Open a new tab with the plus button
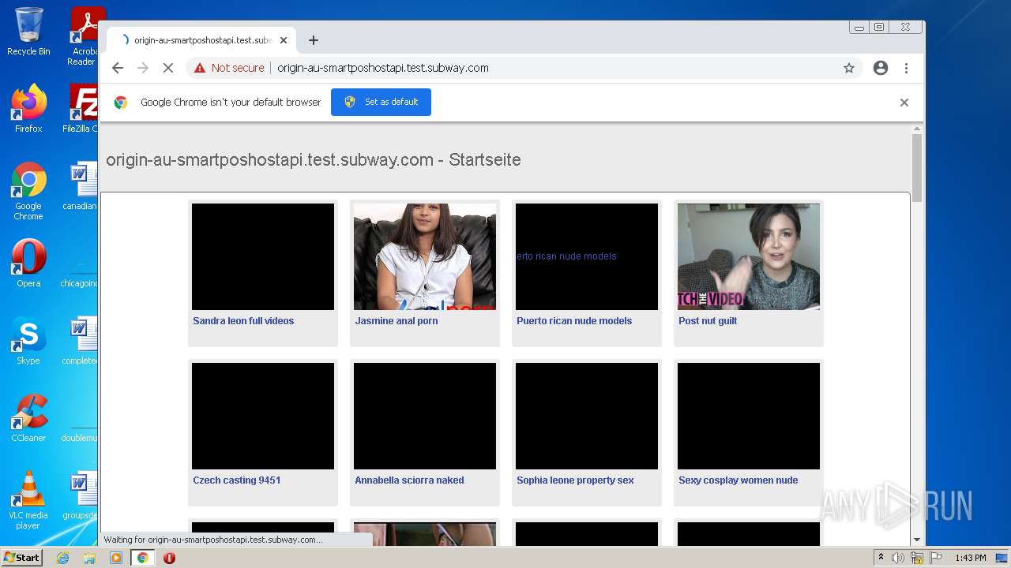Screen dimensions: 1011x568 coord(314,40)
